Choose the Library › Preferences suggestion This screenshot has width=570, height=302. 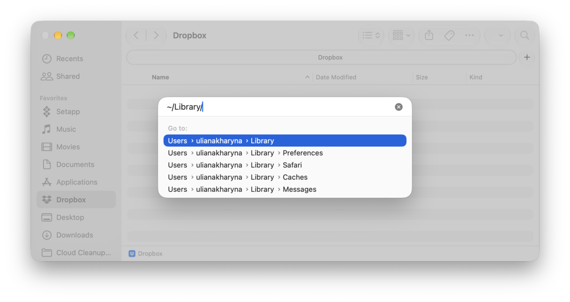click(285, 153)
